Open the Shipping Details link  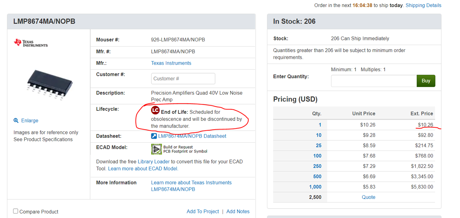423,6
